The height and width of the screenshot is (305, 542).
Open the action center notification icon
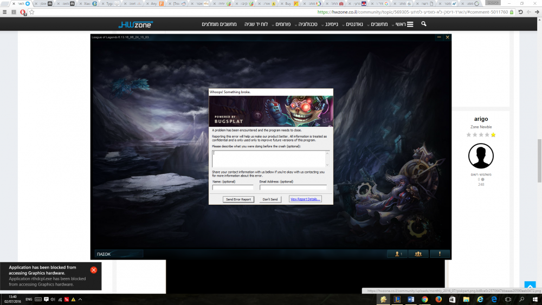pos(46,300)
